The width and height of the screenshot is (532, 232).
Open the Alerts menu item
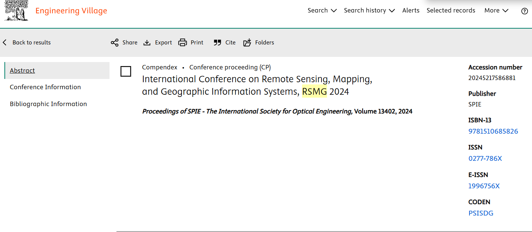click(411, 10)
